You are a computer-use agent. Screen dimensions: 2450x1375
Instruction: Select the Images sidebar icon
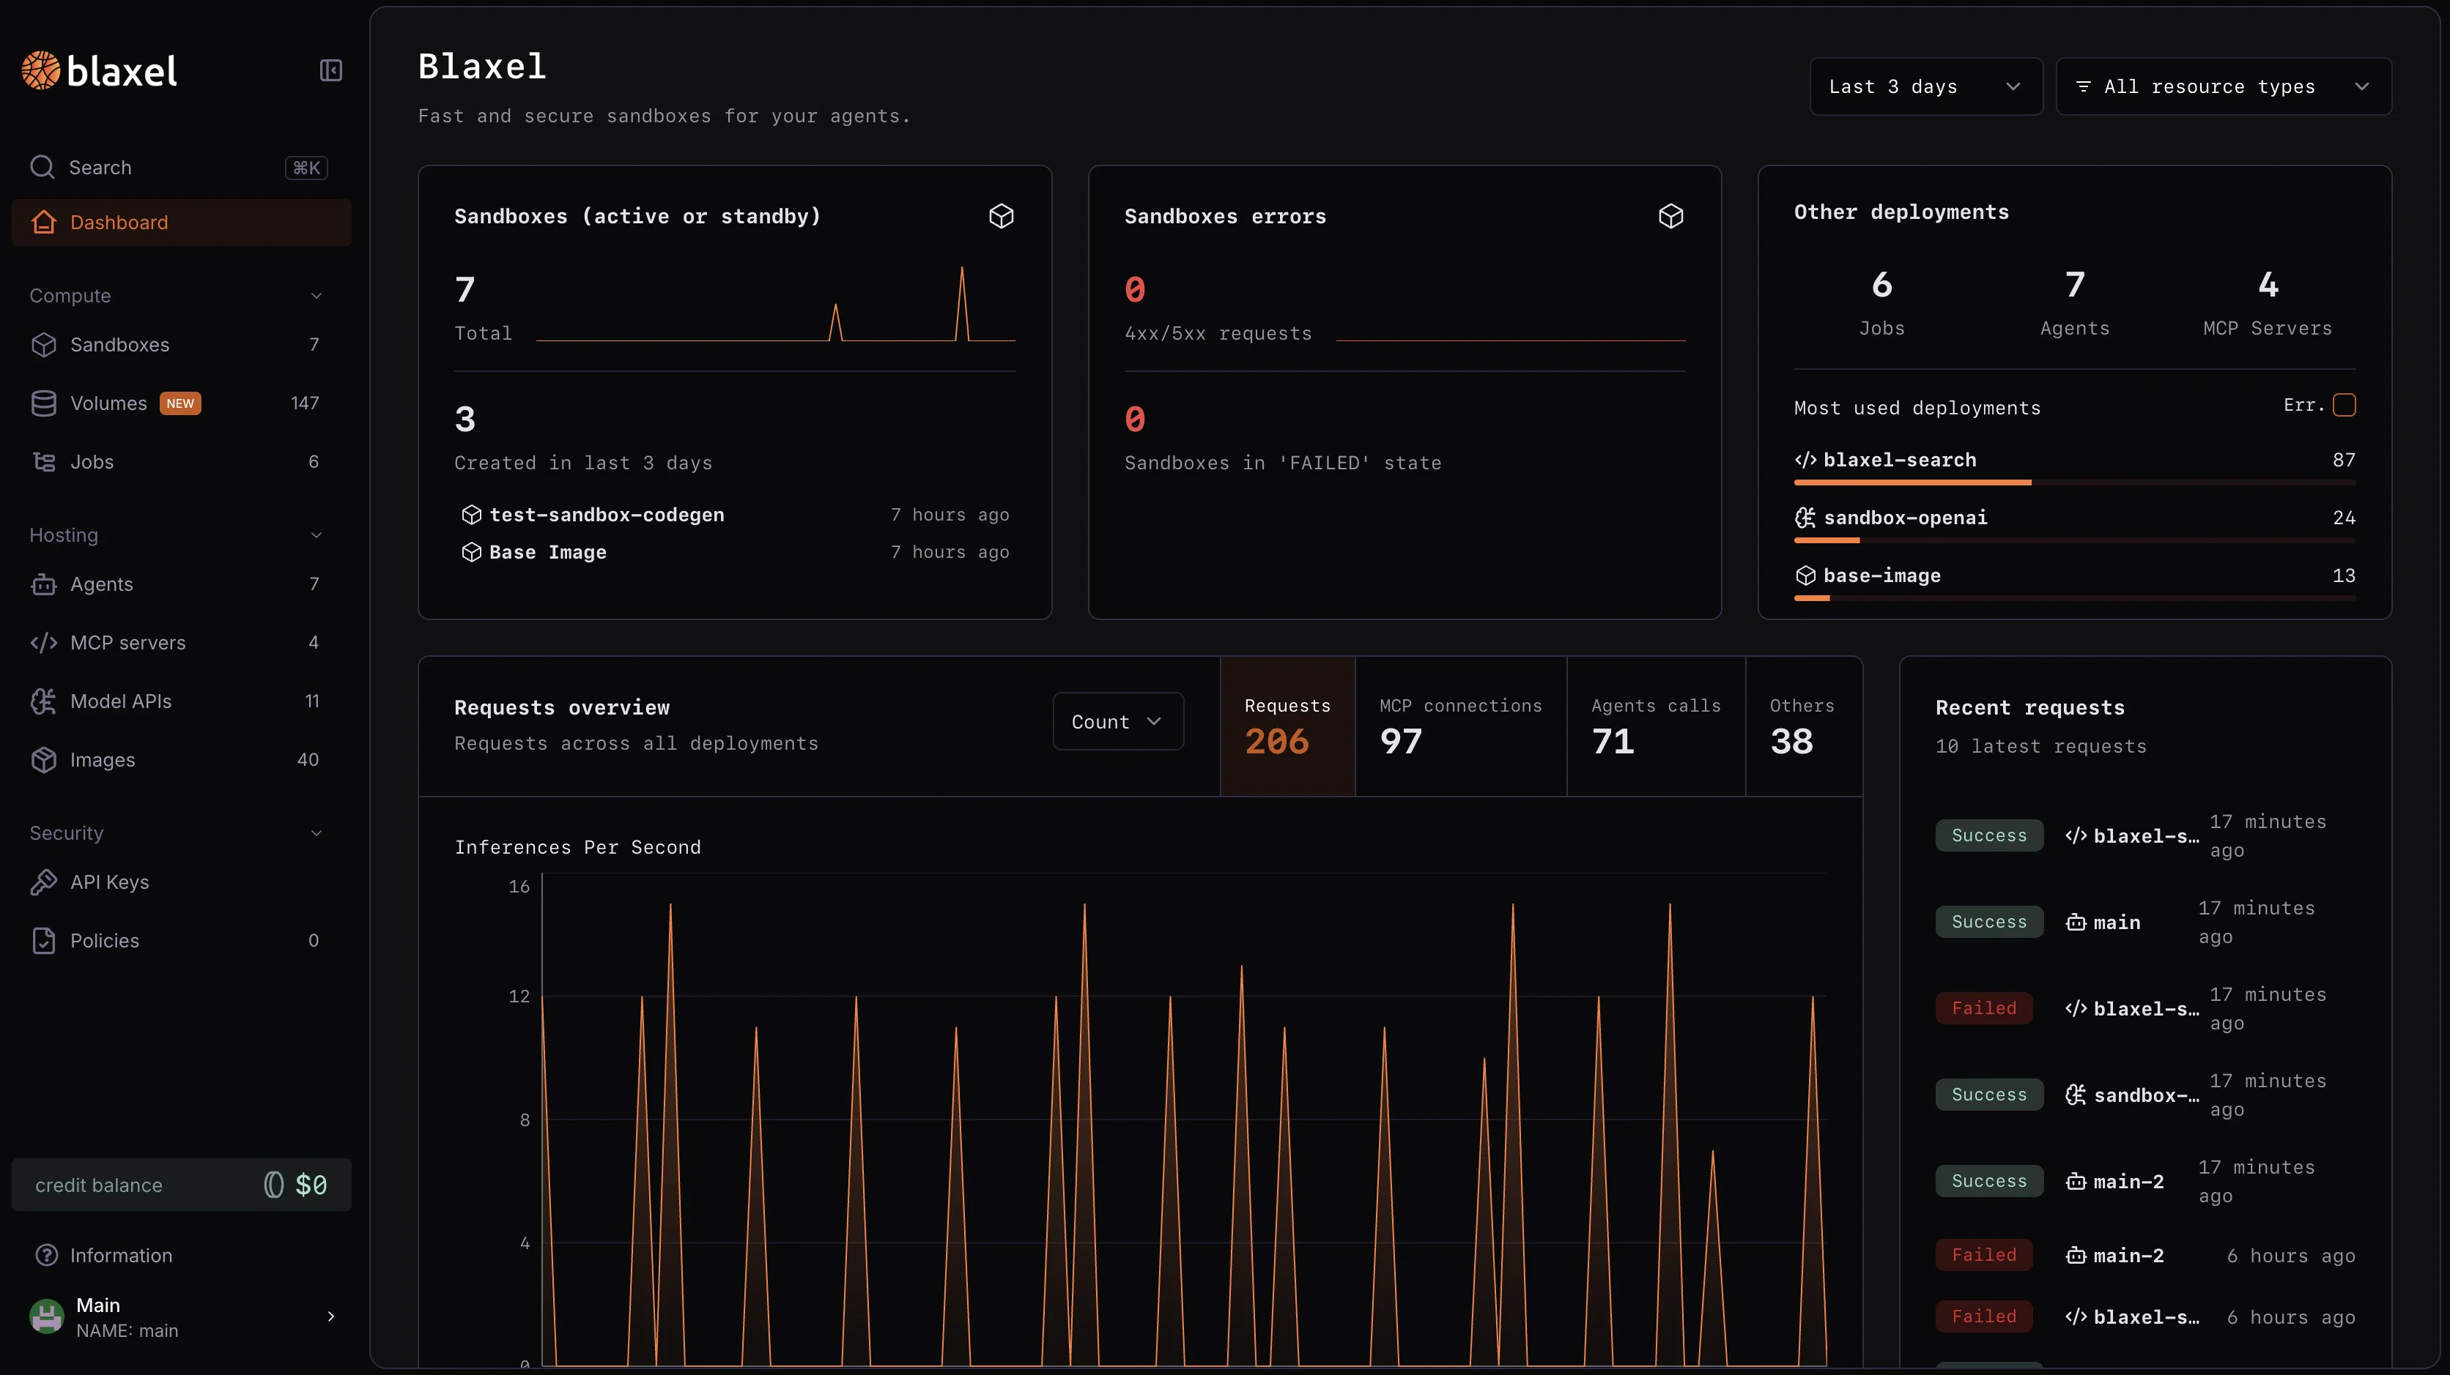pyautogui.click(x=44, y=759)
